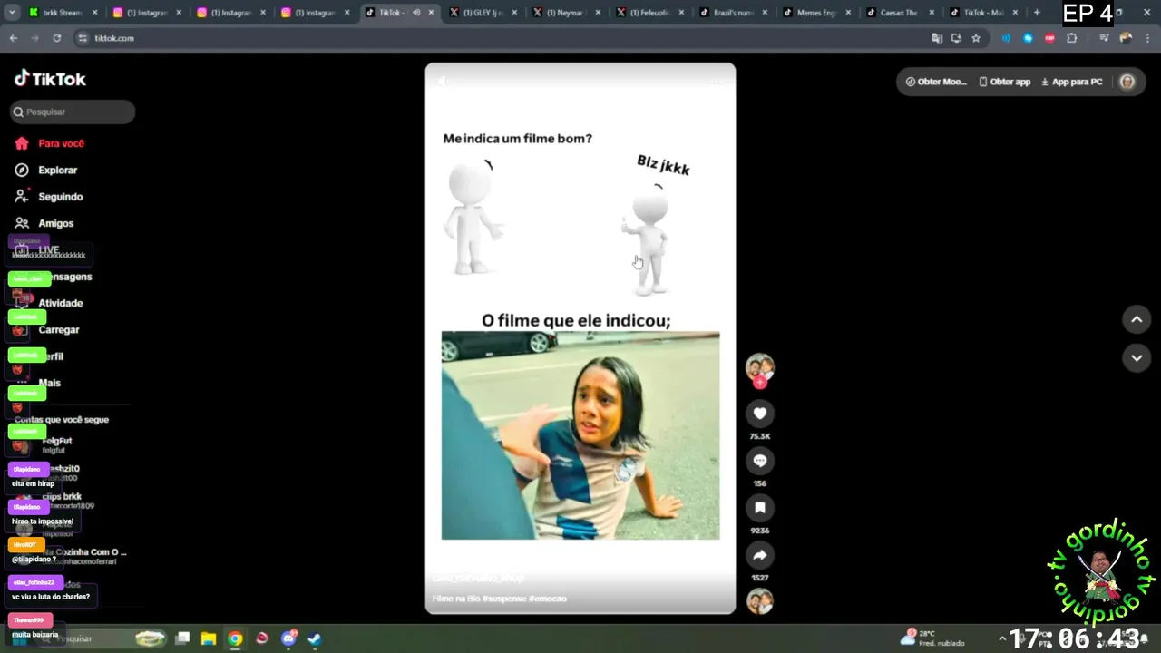
Task: Reload the tiktok.com page
Action: pyautogui.click(x=56, y=38)
